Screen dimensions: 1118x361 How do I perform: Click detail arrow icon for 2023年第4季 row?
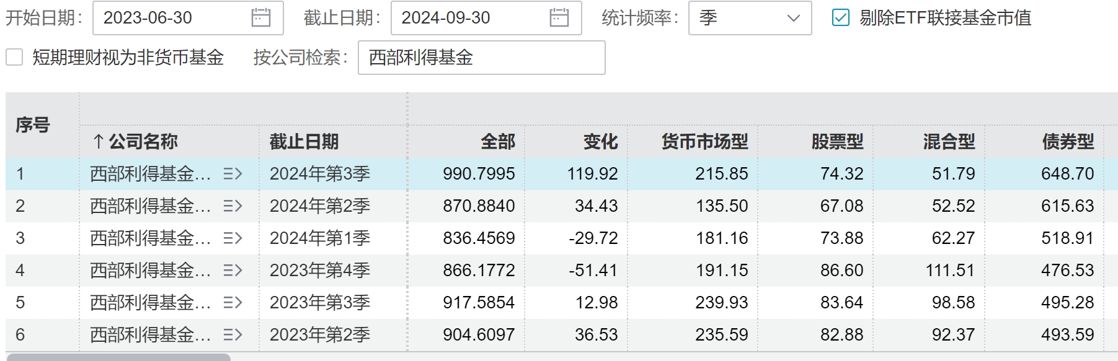pos(233,271)
